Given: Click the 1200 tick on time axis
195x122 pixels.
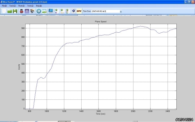Looking at the screenshot, I should [x=64, y=111].
